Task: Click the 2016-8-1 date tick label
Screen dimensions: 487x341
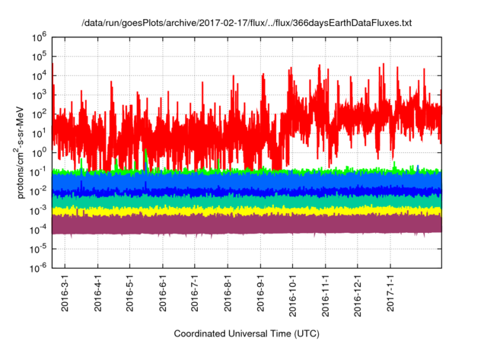Action: tap(228, 293)
